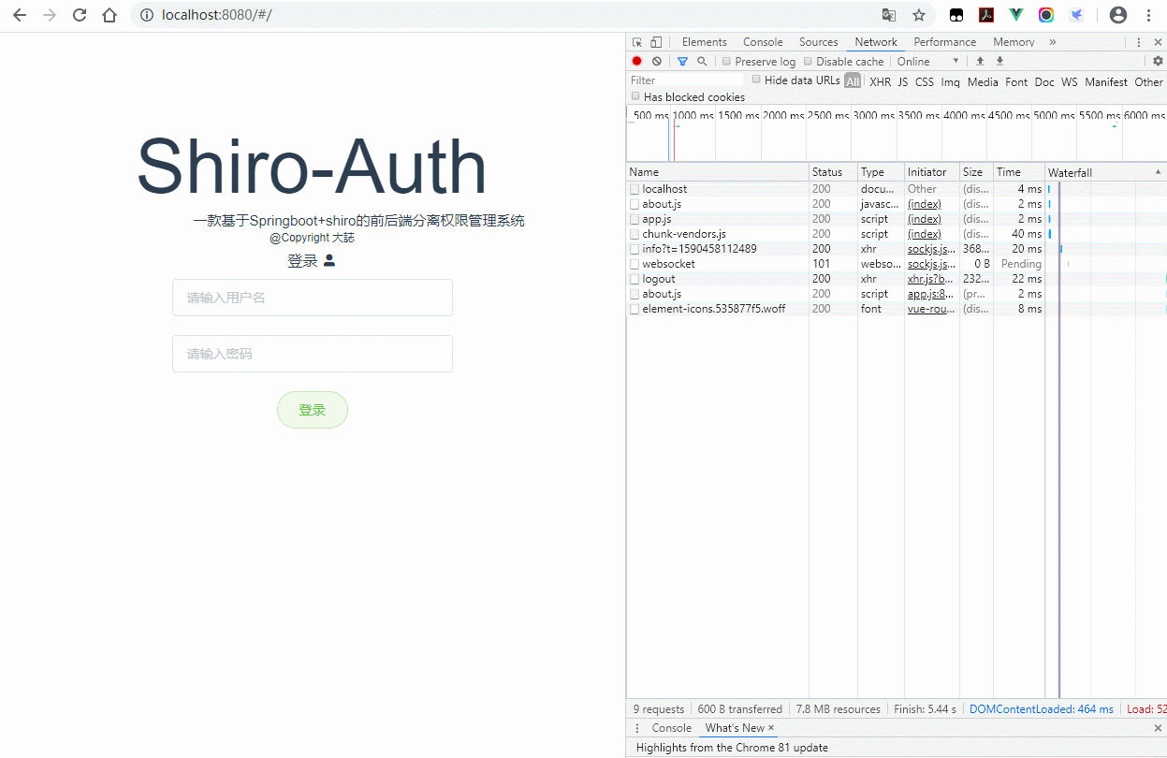This screenshot has width=1167, height=758.
Task: Click the green 登录 login button
Action: coord(312,410)
